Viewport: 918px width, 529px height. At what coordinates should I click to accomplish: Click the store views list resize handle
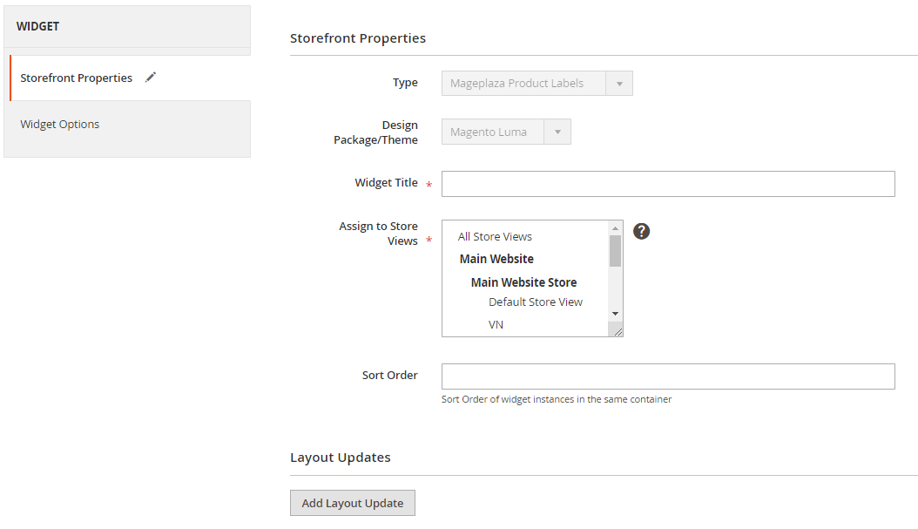pos(617,330)
